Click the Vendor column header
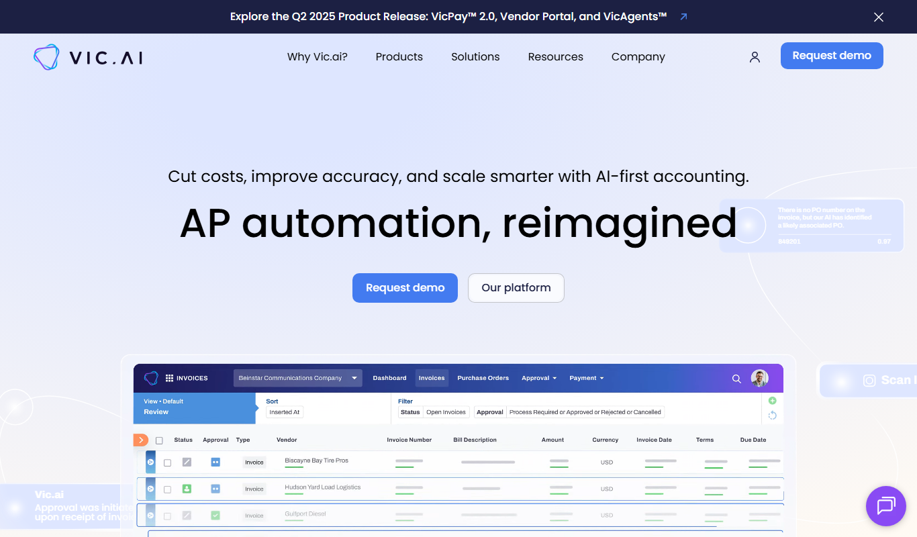917x537 pixels. click(287, 440)
